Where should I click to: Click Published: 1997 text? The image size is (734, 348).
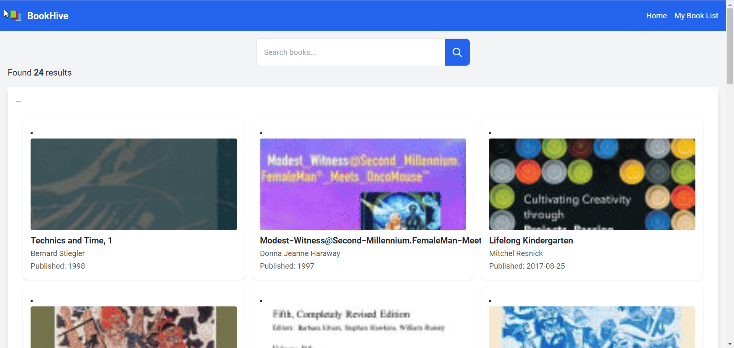coord(287,266)
